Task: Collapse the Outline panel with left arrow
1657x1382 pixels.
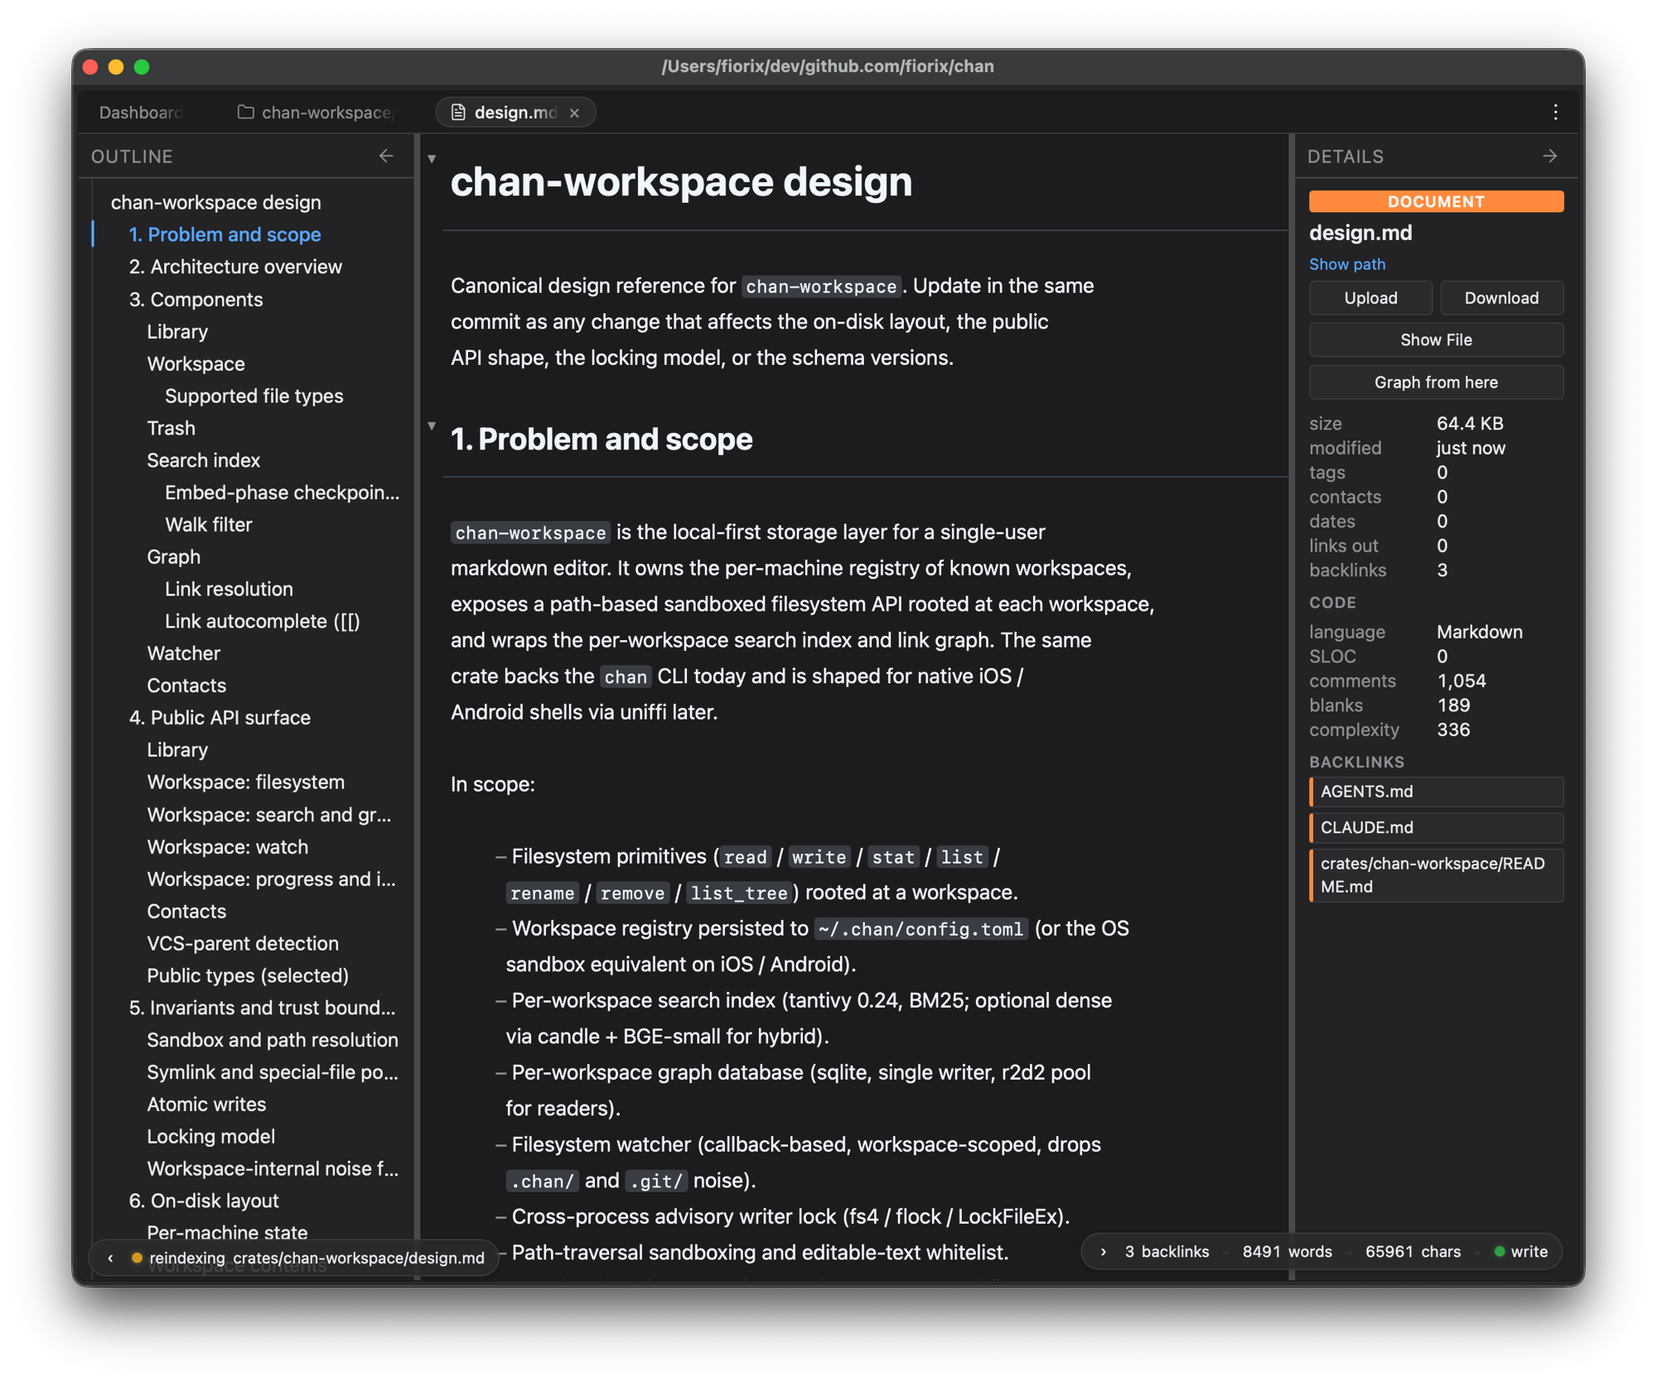Action: tap(386, 156)
